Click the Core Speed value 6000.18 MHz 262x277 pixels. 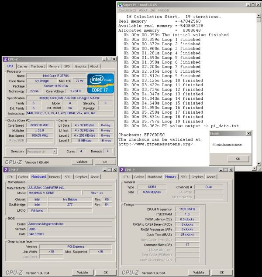39,125
